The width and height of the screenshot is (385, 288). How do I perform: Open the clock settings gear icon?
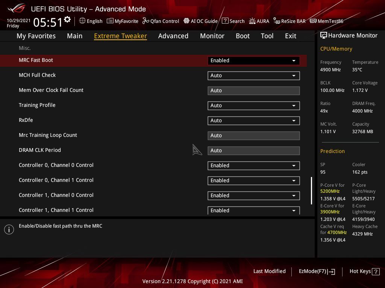67,19
